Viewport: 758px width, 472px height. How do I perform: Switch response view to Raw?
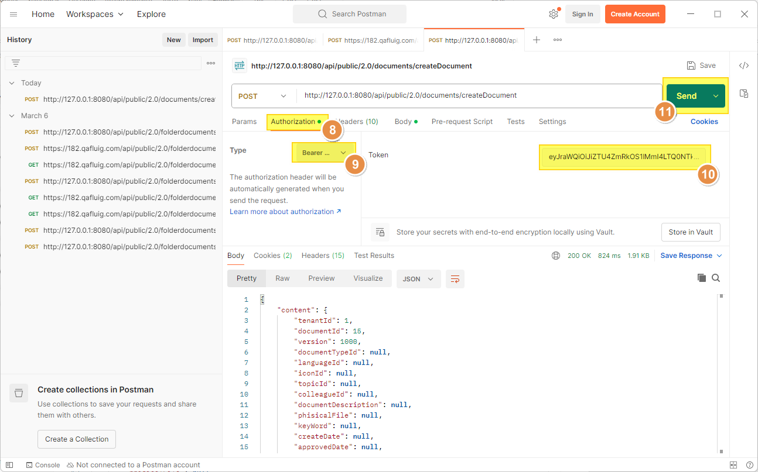click(x=282, y=278)
